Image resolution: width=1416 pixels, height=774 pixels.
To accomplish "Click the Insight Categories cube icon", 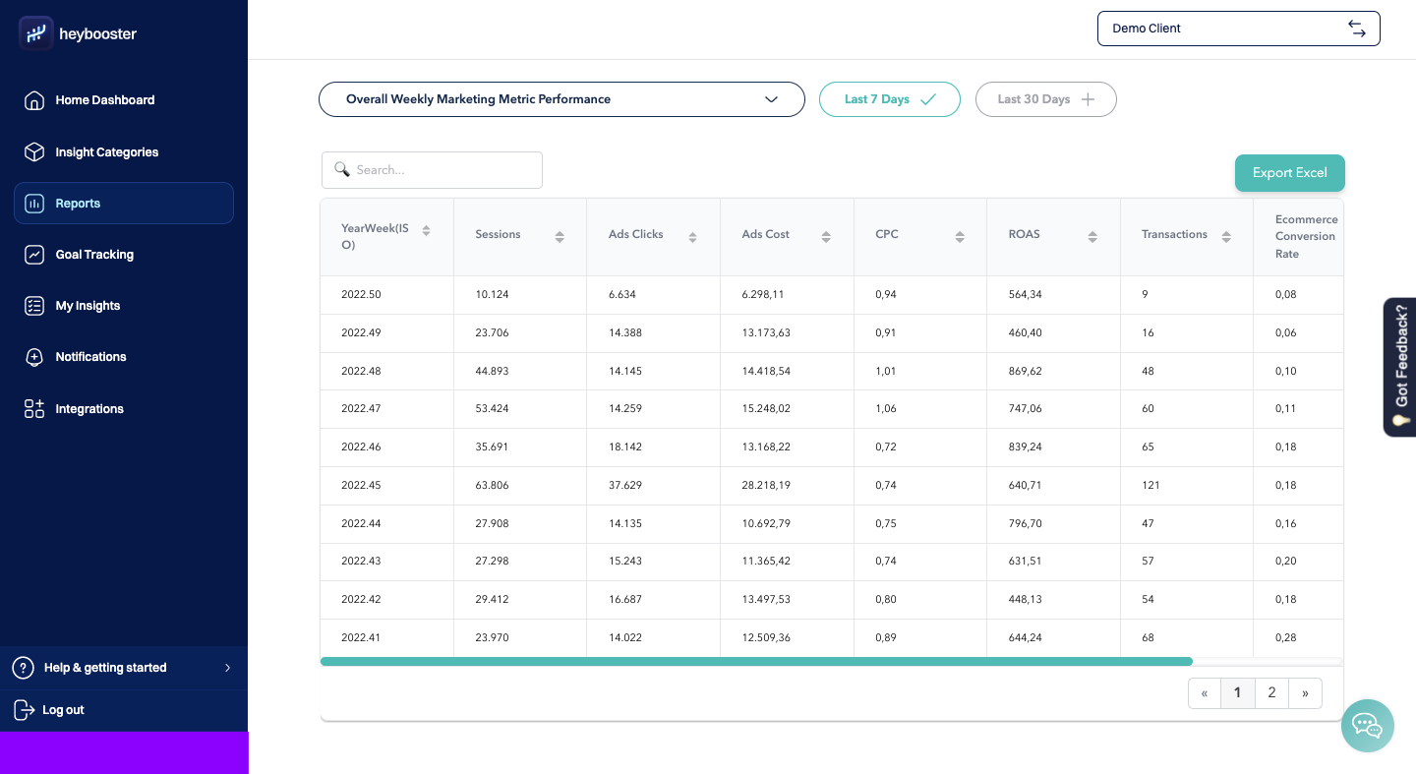I will coord(34,152).
